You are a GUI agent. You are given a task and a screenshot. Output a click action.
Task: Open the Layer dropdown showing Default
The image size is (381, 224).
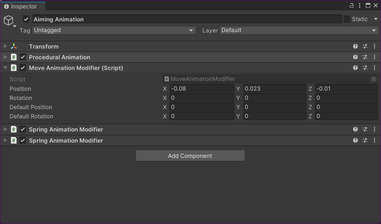click(x=299, y=30)
